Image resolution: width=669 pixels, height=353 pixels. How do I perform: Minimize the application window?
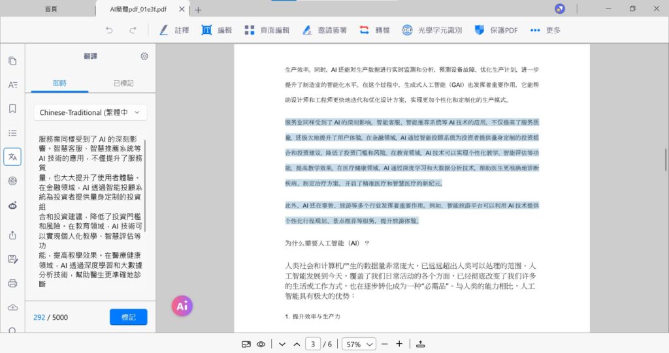tap(608, 8)
